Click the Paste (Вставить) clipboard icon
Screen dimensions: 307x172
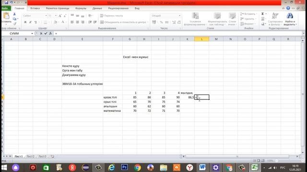(x=6, y=16)
